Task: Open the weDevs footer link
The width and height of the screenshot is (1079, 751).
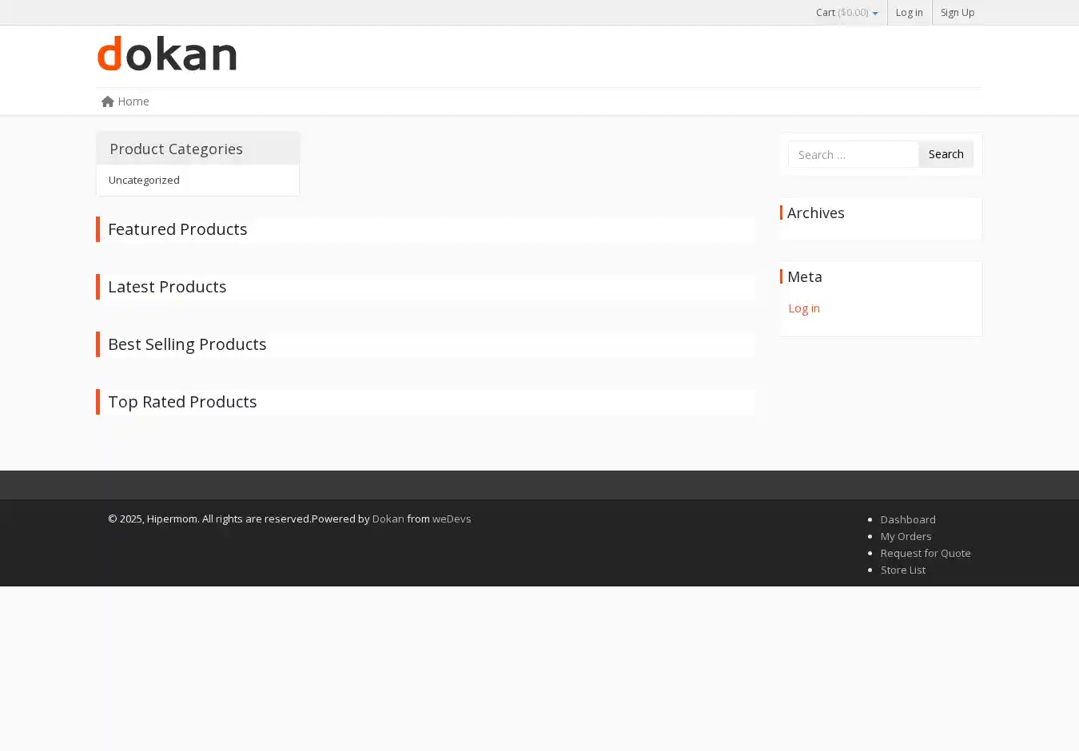Action: [452, 519]
